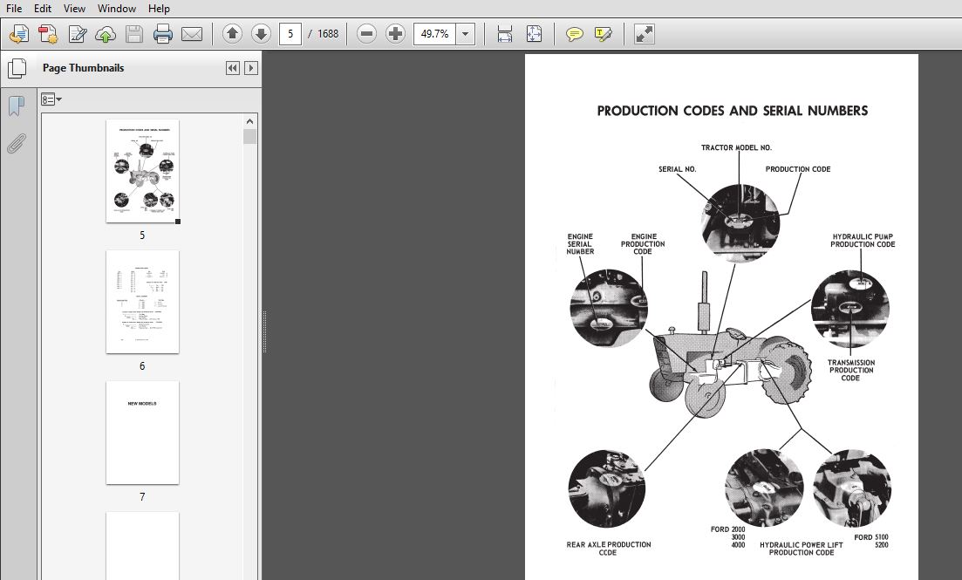Print the document with the printer icon
962x580 pixels.
162,34
